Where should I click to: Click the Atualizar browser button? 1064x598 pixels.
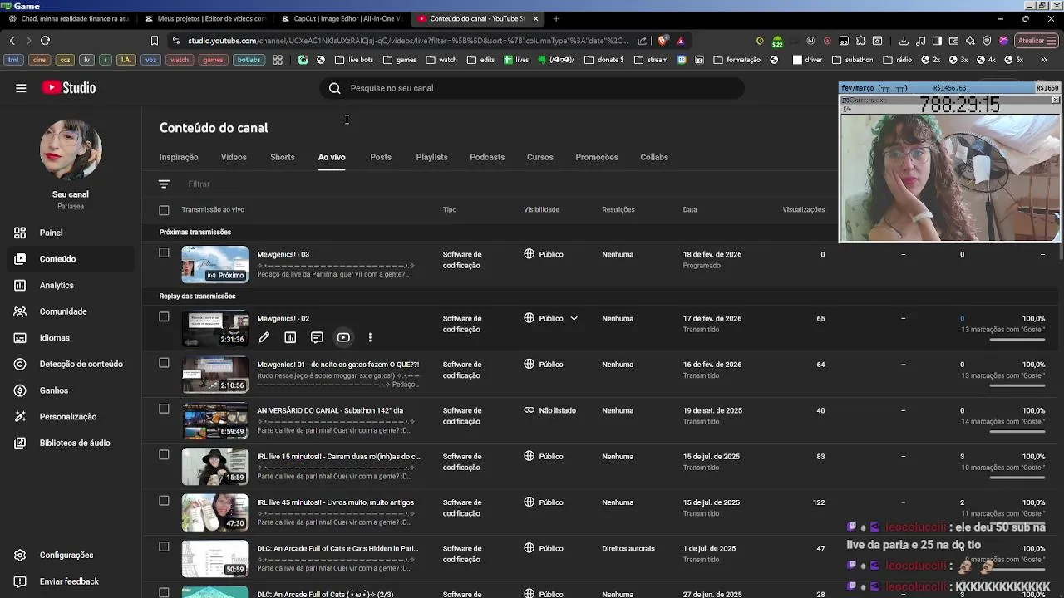pos(1036,40)
